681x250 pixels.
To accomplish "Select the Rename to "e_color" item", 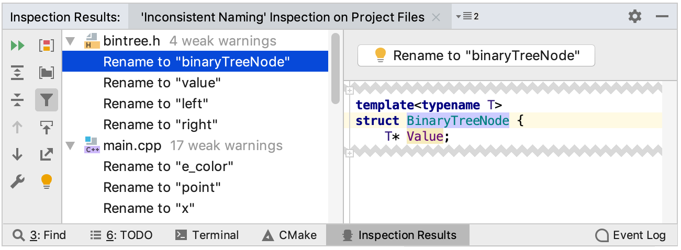I will click(168, 167).
